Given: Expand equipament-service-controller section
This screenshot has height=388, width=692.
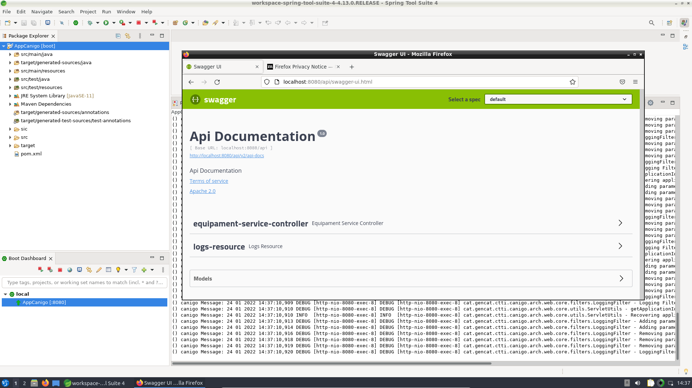Looking at the screenshot, I should click(620, 223).
